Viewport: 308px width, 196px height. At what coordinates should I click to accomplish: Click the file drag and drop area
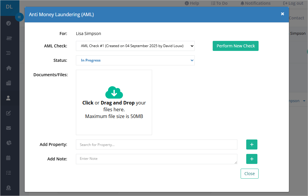pos(114,102)
